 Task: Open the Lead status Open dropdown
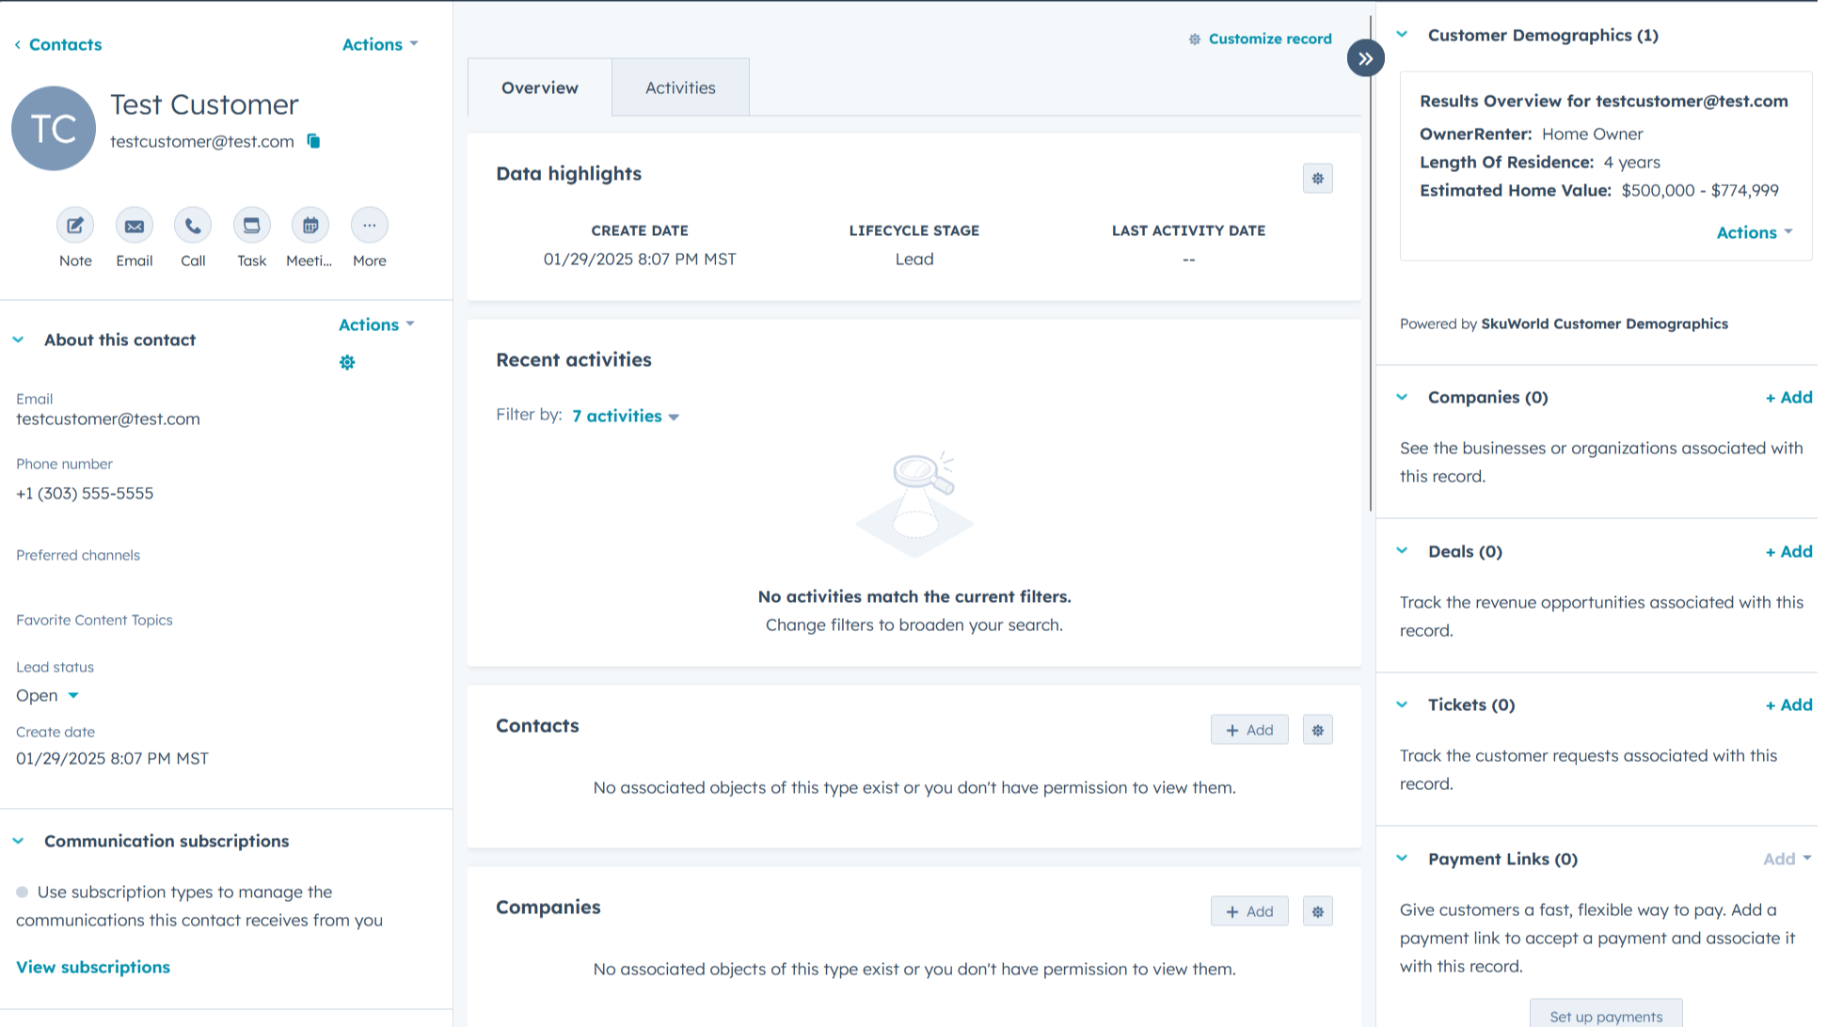(47, 696)
